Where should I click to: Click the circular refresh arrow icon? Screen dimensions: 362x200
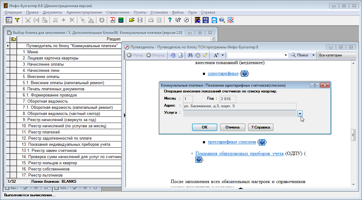102,20
